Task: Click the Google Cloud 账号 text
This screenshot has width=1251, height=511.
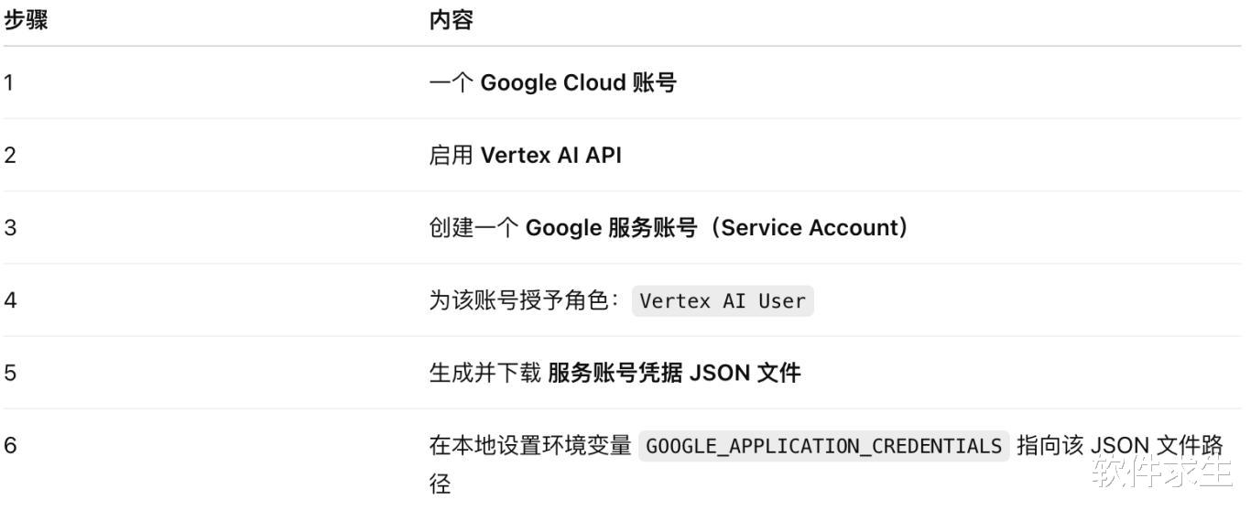Action: click(578, 83)
